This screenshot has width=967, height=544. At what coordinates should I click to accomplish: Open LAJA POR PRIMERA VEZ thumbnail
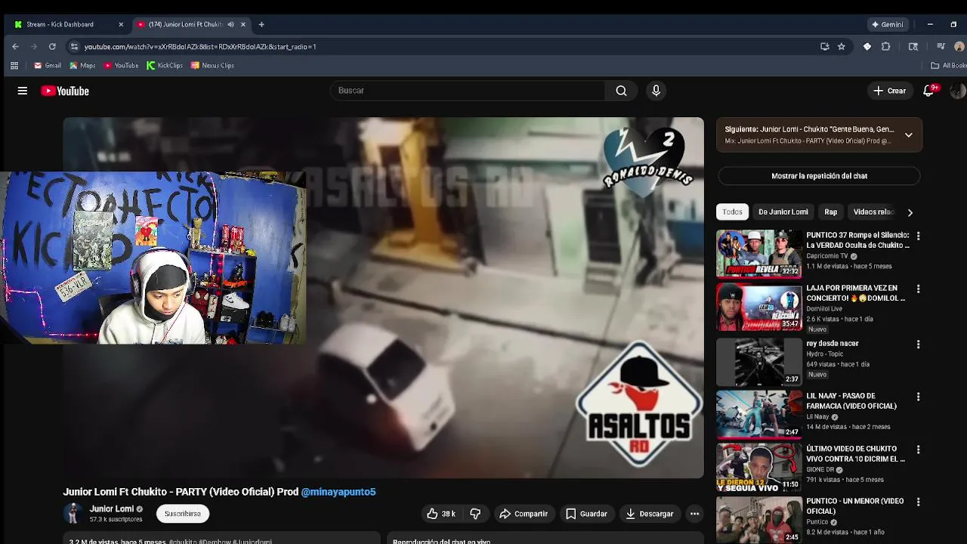(x=758, y=307)
